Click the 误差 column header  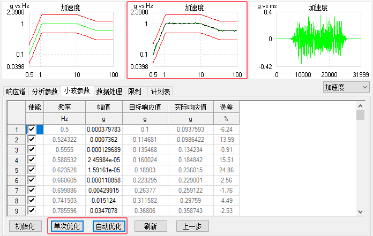226,107
